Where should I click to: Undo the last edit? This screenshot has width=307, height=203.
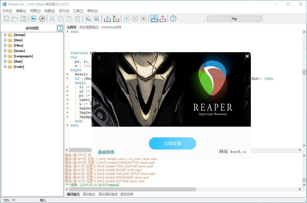[x=34, y=19]
